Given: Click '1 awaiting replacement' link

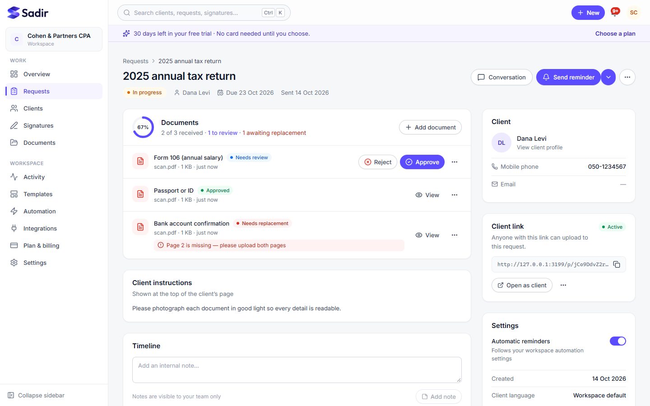Looking at the screenshot, I should (x=274, y=133).
